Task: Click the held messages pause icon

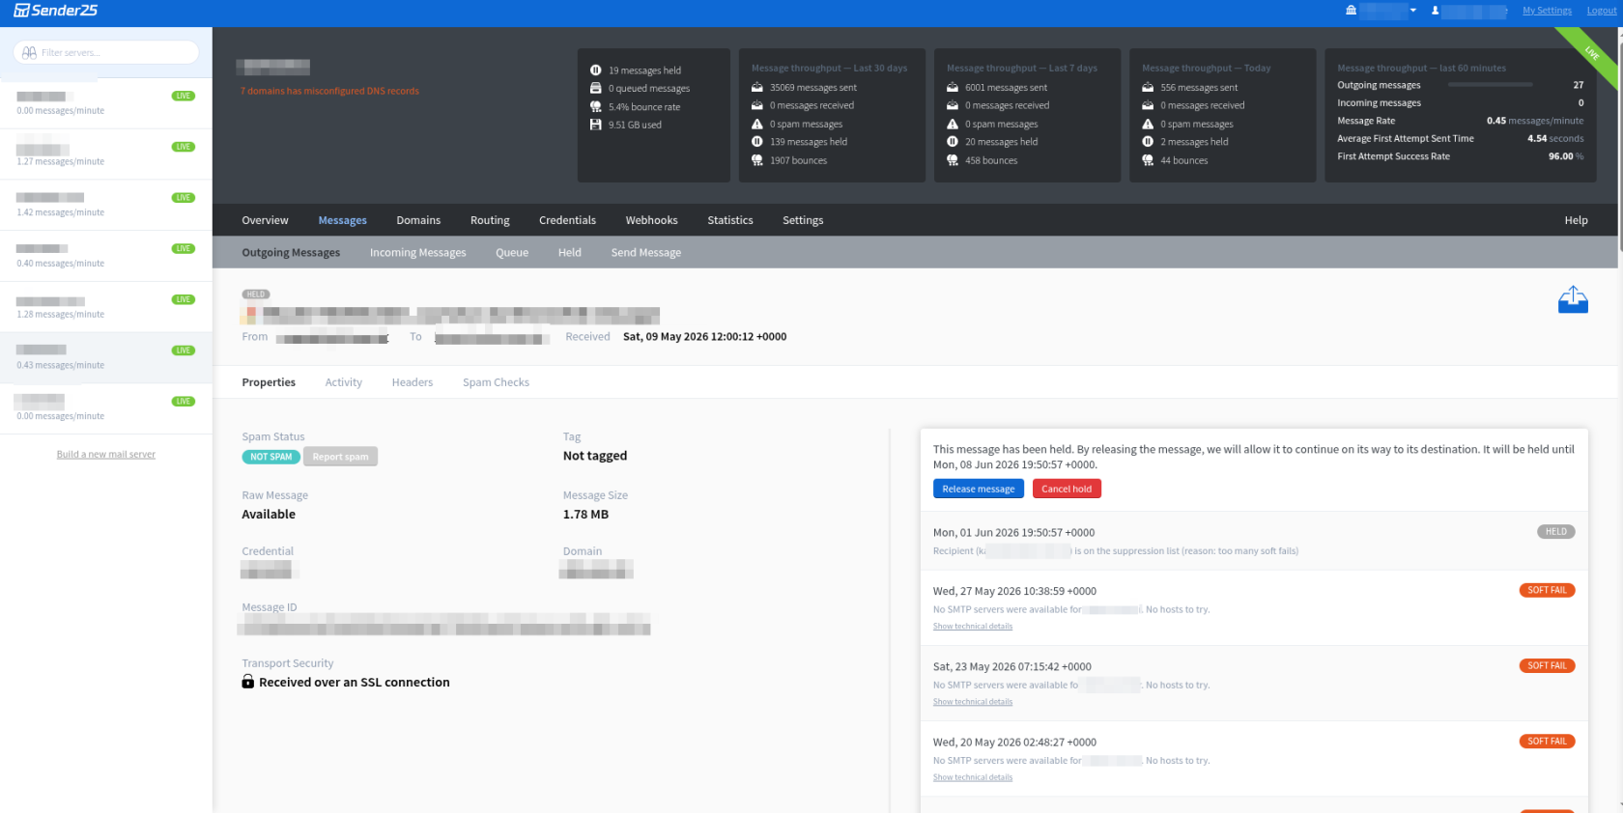Action: tap(596, 70)
